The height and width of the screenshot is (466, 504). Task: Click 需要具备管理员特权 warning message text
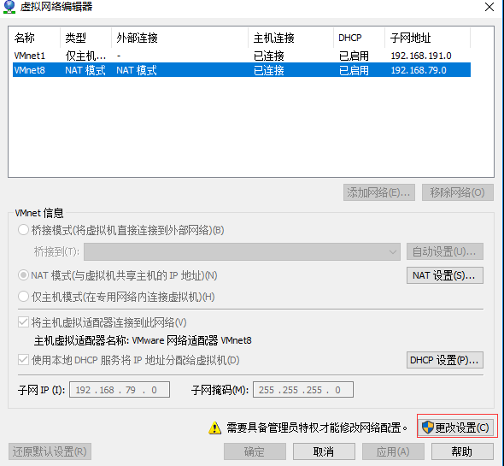click(x=317, y=428)
